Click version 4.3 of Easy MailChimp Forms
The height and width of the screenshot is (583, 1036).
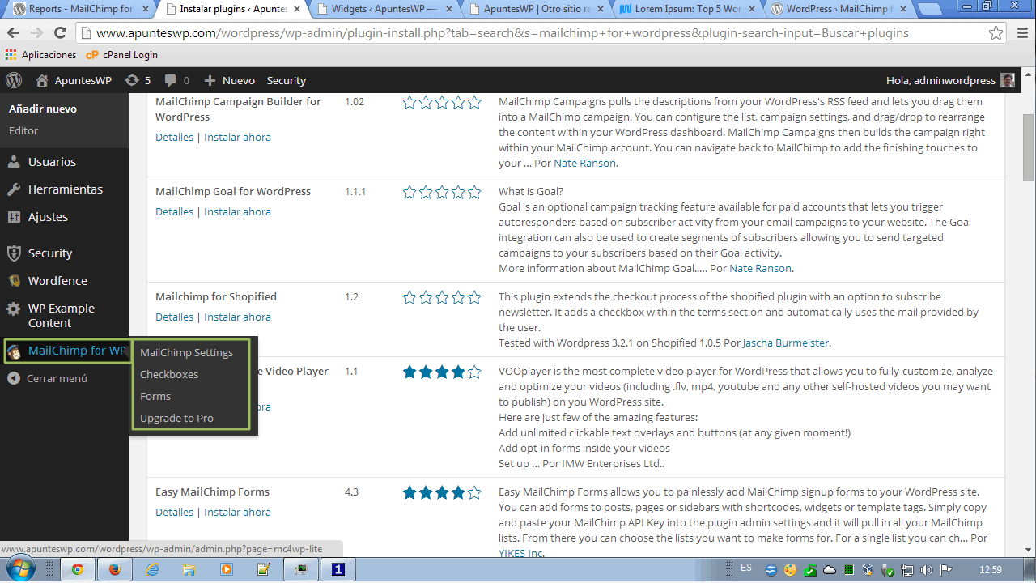(x=351, y=492)
